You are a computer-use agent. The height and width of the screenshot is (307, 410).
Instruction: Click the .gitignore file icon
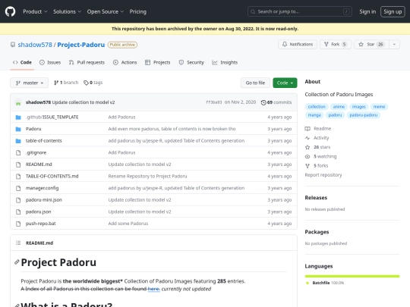tap(18, 152)
